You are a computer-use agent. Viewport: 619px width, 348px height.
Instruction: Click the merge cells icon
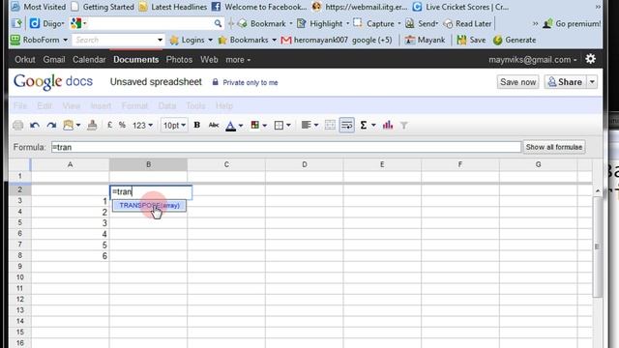coord(330,126)
